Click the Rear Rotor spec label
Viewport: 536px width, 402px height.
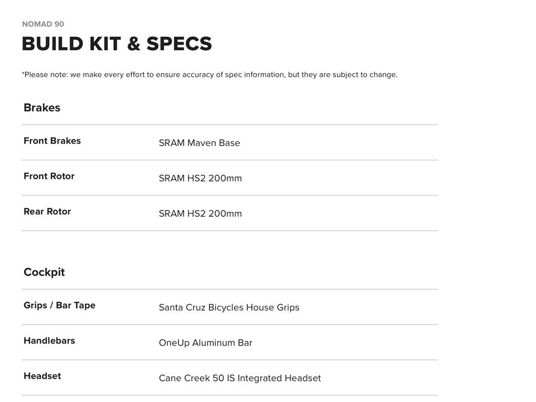tap(47, 211)
